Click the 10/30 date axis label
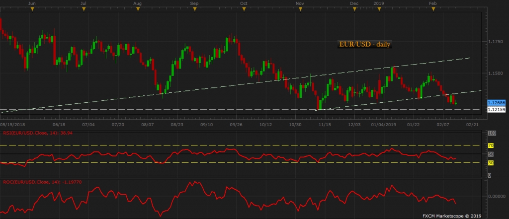This screenshot has width=509, height=219. point(295,124)
